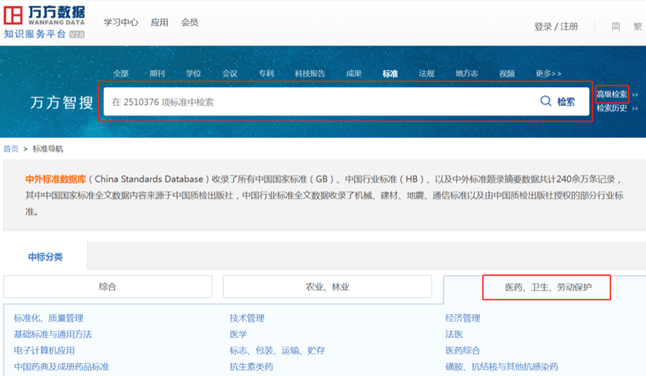Open 电子计算机应用 category link
This screenshot has width=646, height=376.
pyautogui.click(x=45, y=351)
